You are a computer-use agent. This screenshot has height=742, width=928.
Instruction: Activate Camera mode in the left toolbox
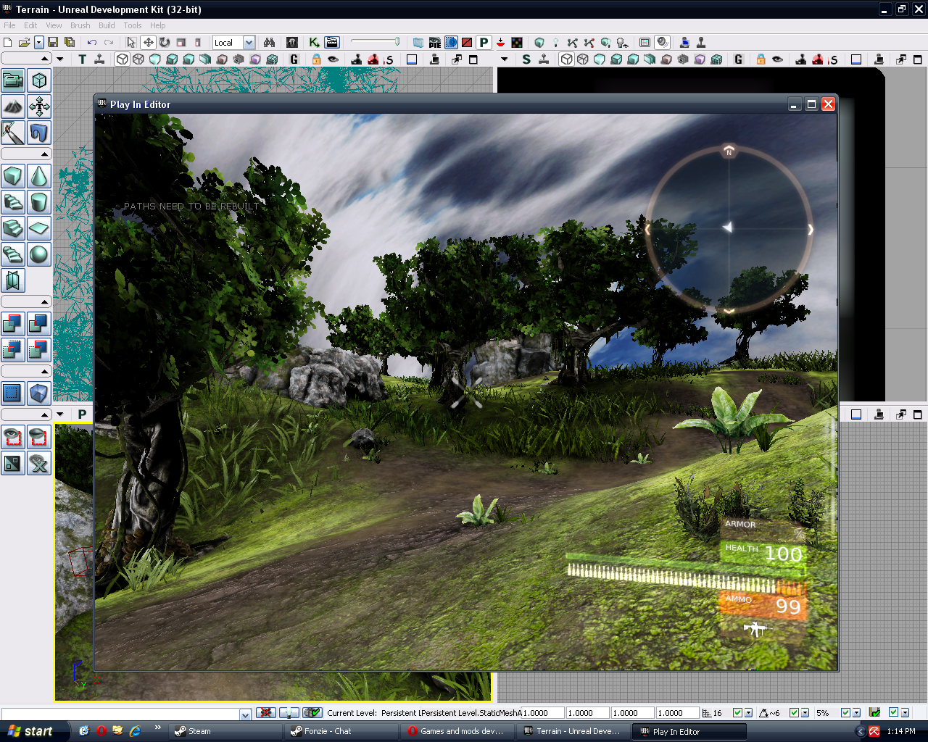[13, 80]
